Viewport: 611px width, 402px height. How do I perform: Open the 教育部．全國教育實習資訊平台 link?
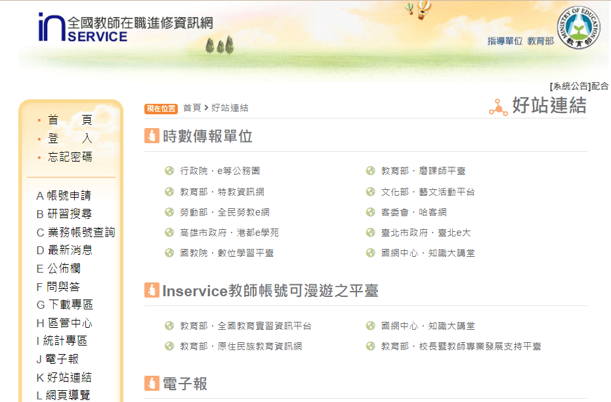coord(245,326)
